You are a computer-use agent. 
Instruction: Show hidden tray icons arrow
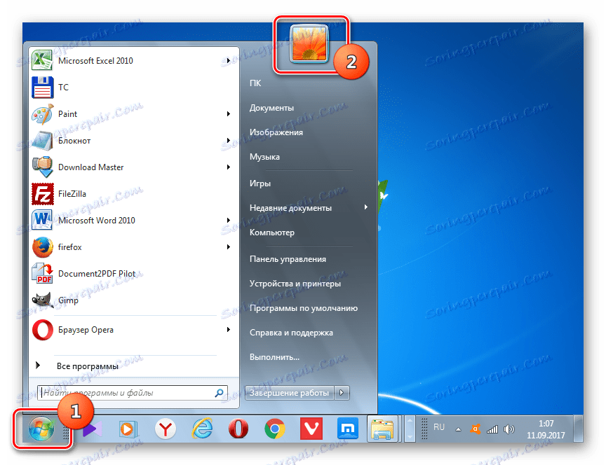pos(458,429)
